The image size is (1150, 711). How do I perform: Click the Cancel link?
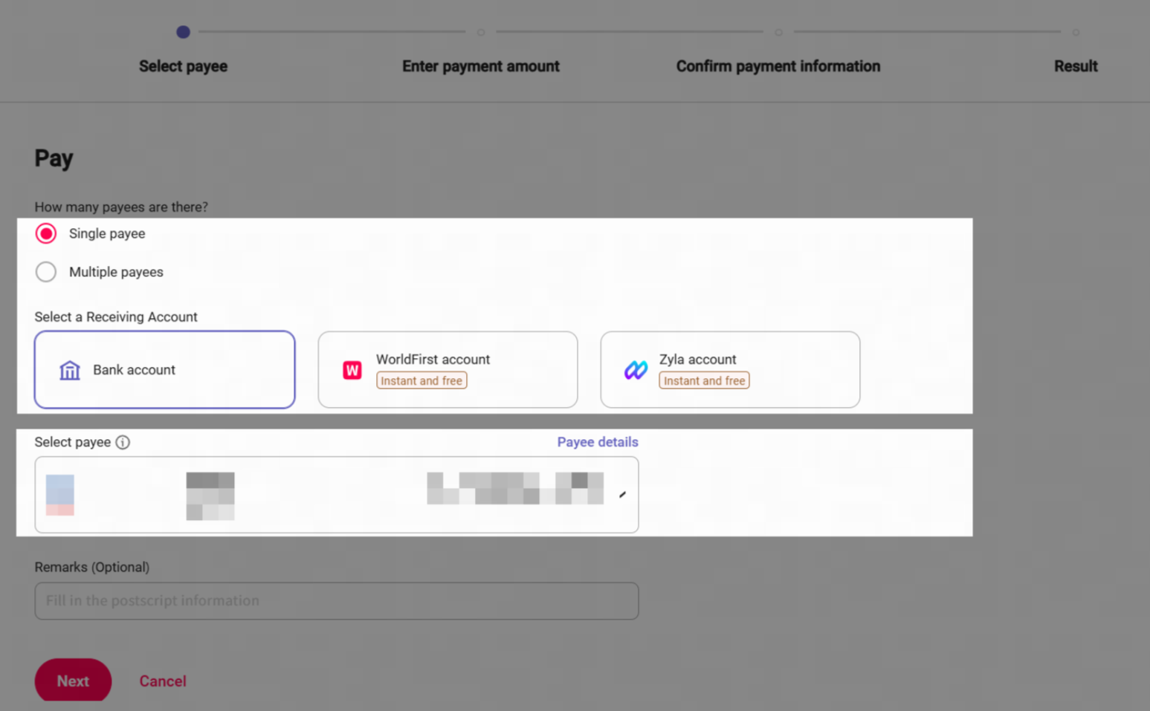point(163,681)
